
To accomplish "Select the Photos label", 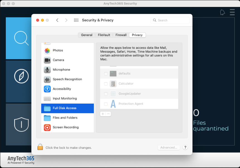I will pos(58,50).
